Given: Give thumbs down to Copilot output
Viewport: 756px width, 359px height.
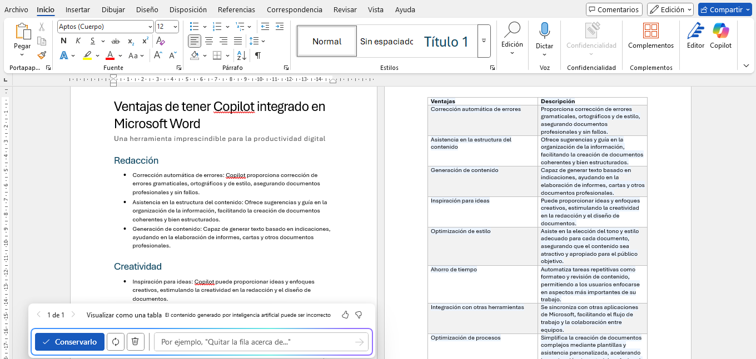Looking at the screenshot, I should coord(359,315).
